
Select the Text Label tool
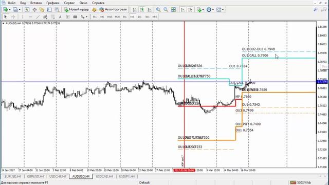tap(67, 17)
